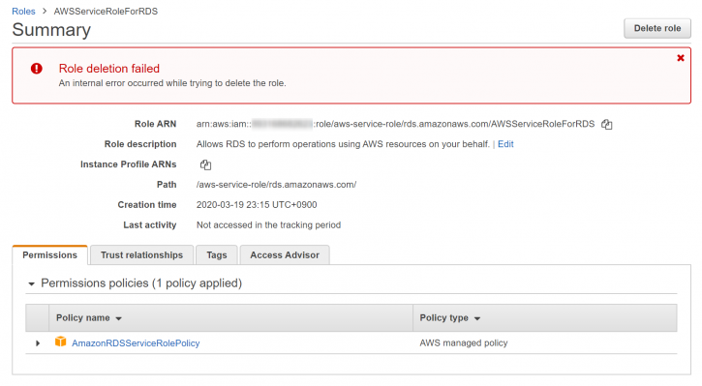Go back to Roles breadcrumb
702x386 pixels.
[23, 12]
